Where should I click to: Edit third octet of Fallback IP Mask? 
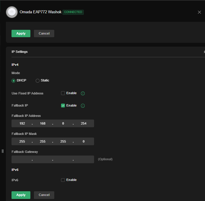coord(63,141)
